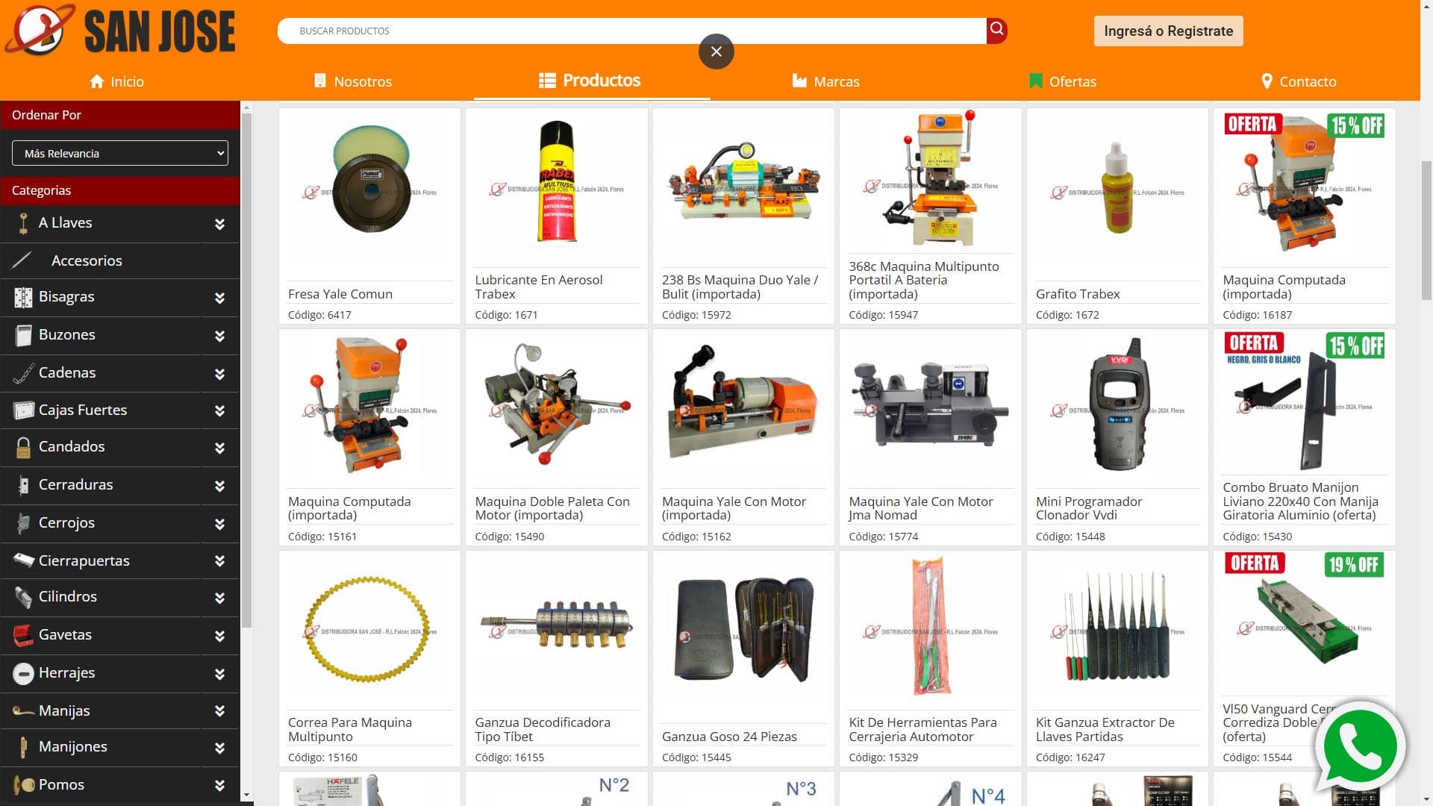
Task: Click the sidebar scrollbar down arrow
Action: pyautogui.click(x=247, y=796)
